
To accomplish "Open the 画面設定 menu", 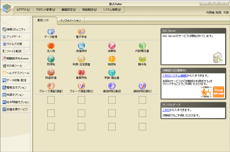I will (x=68, y=10).
